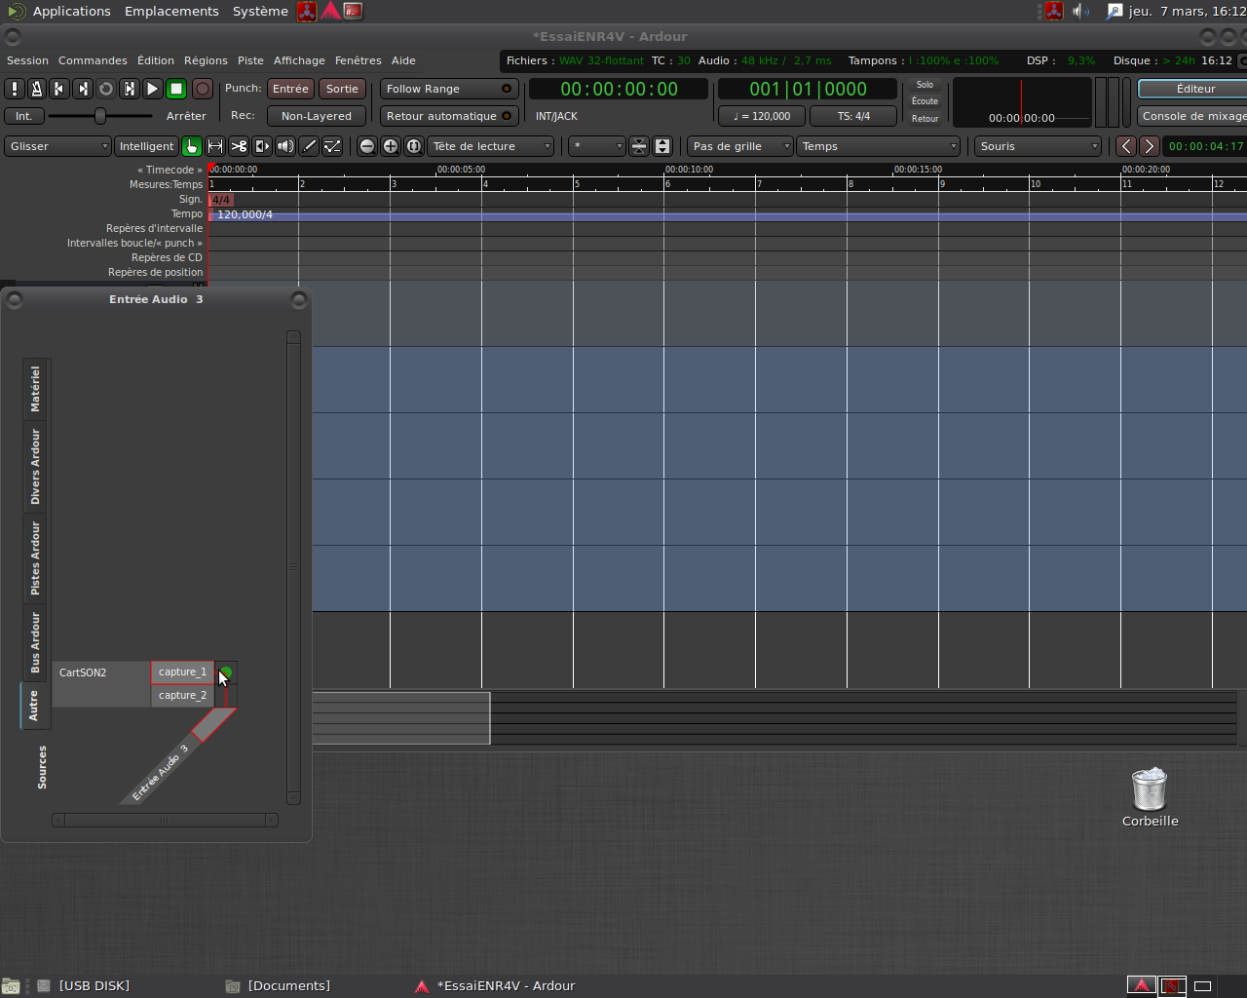This screenshot has height=998, width=1247.
Task: Select the Cut (scissors) tool
Action: click(x=239, y=146)
